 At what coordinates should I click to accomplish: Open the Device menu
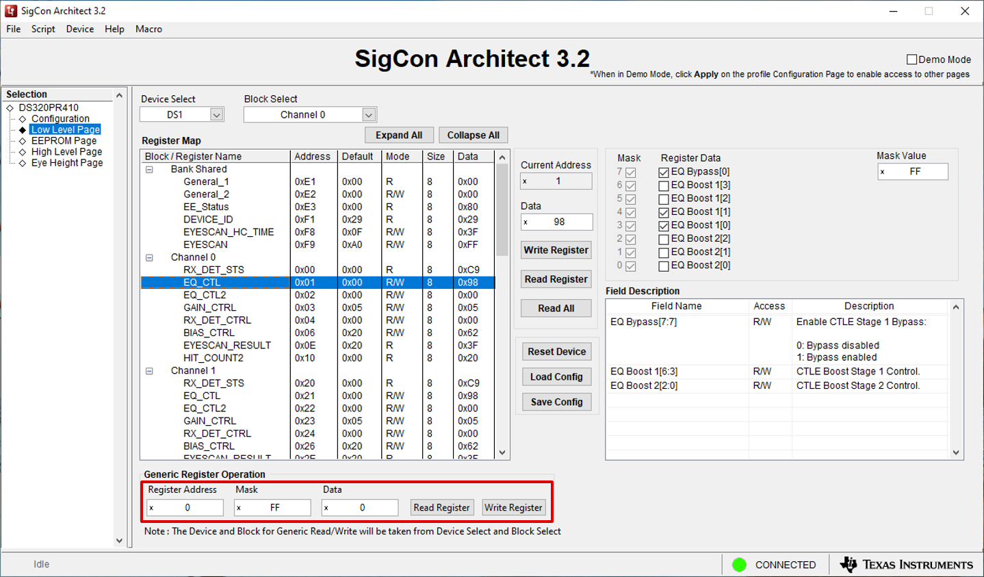(x=80, y=29)
